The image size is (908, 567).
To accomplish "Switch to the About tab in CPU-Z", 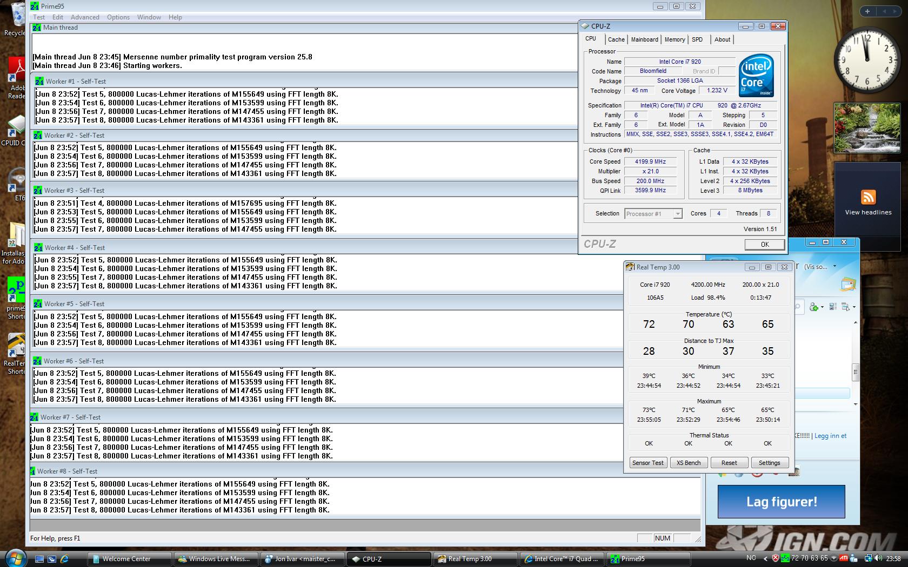I will 722,39.
